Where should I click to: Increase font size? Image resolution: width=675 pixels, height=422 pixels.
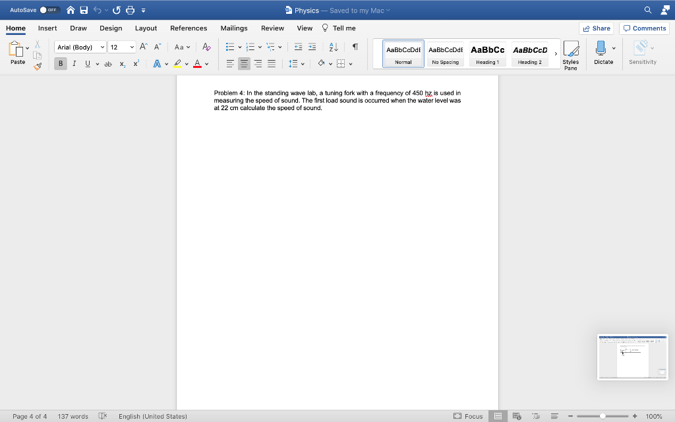144,47
